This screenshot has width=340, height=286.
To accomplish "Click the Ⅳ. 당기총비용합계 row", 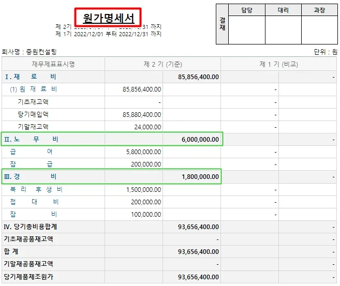I will click(x=169, y=227).
